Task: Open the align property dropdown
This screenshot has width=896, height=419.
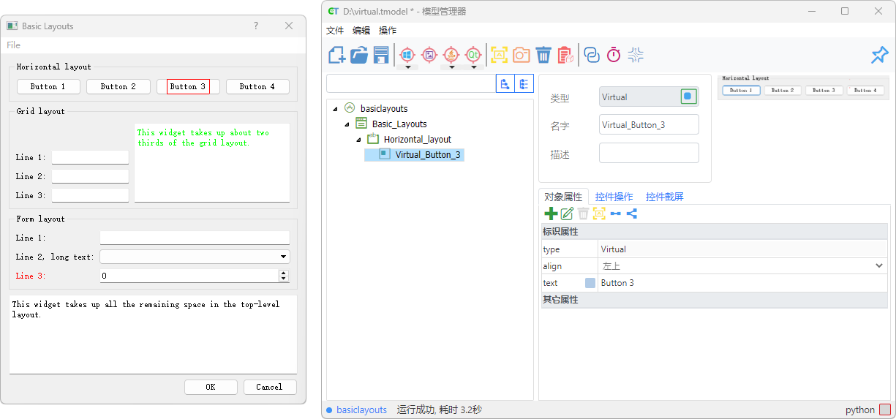Action: click(x=878, y=266)
